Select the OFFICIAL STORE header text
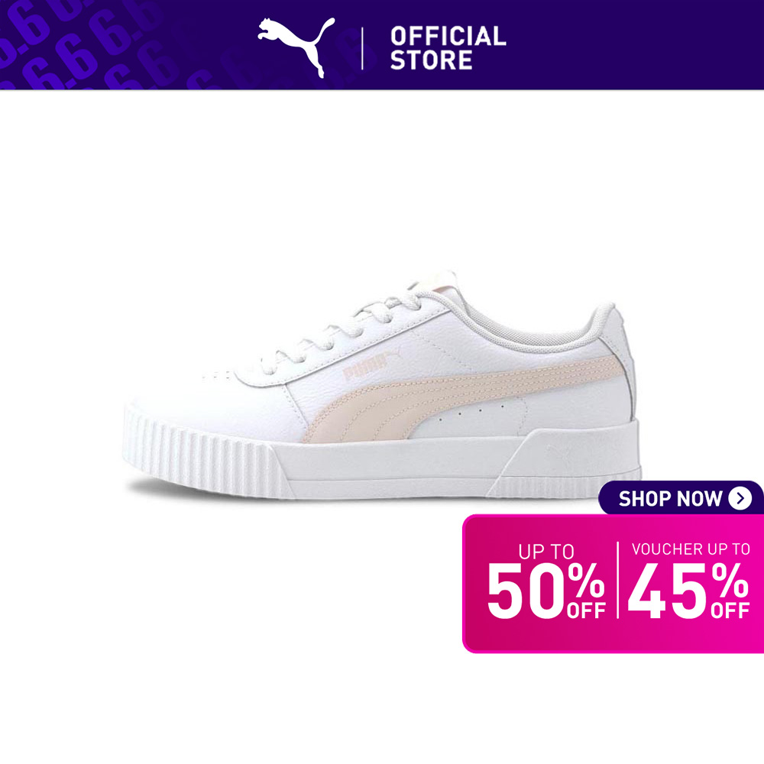Viewport: 764px width, 764px height. pos(448,47)
